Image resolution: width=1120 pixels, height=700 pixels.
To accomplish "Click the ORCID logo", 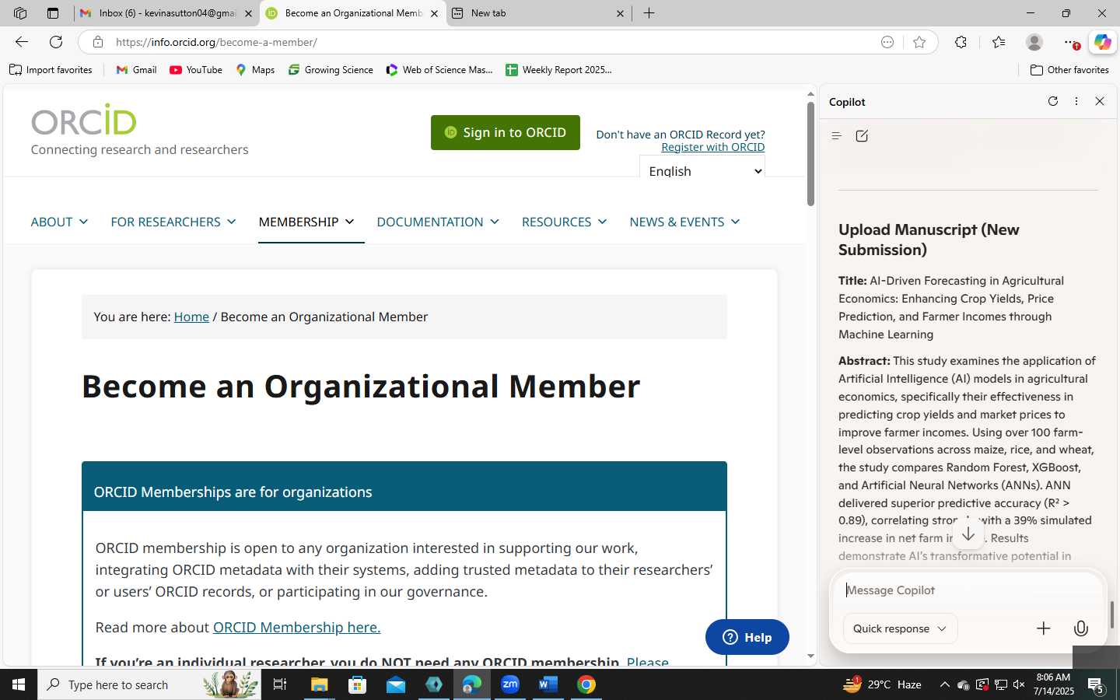I will point(84,120).
